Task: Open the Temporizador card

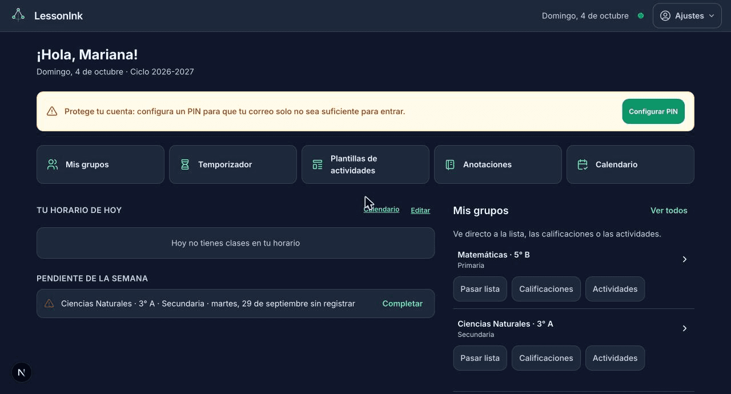Action: click(x=233, y=164)
